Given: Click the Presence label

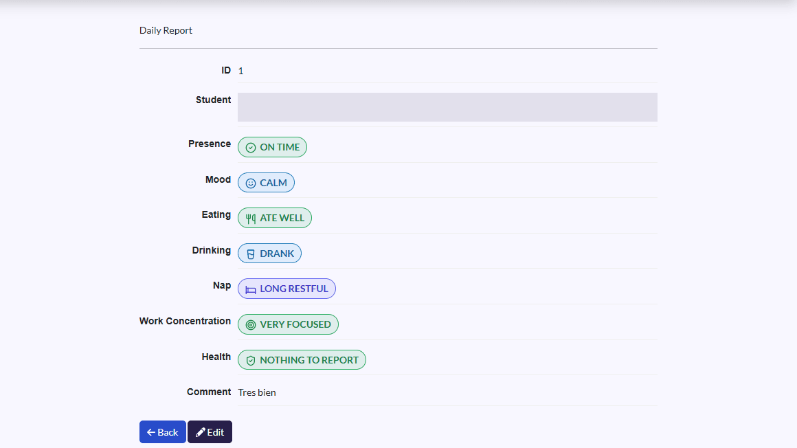Looking at the screenshot, I should click(x=210, y=144).
